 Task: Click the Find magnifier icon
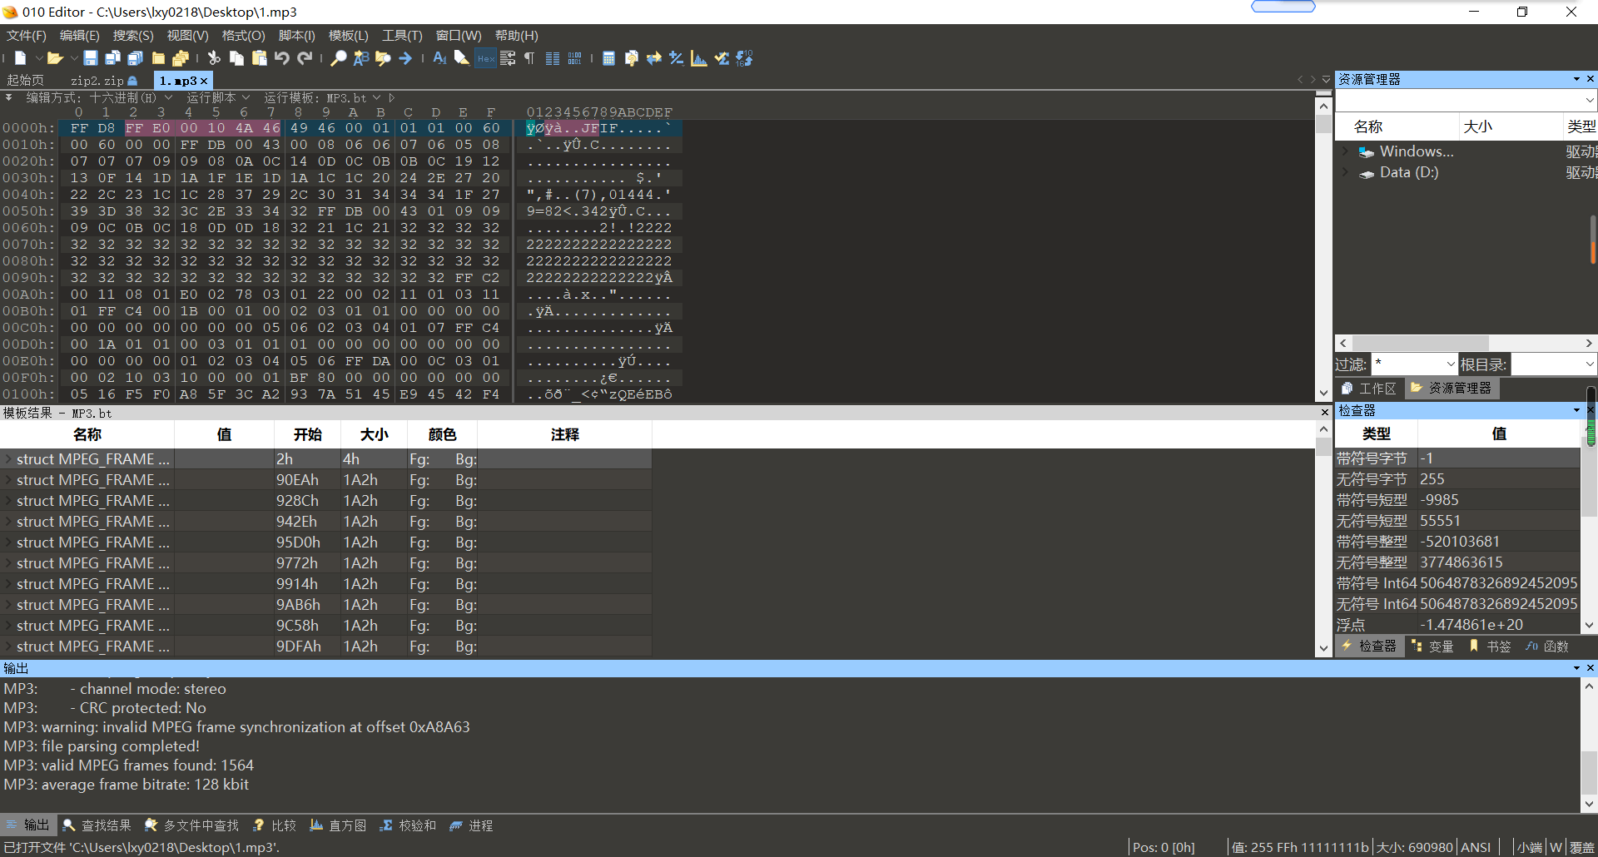338,58
